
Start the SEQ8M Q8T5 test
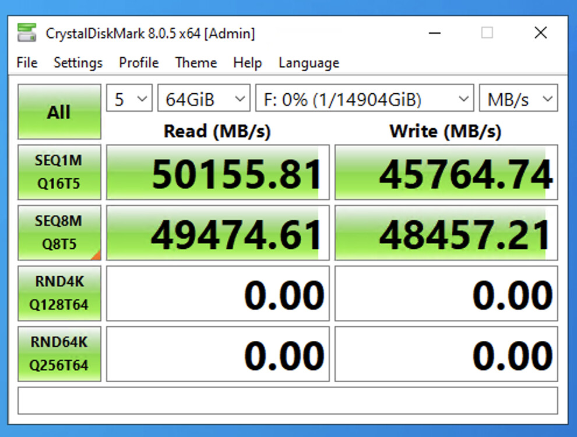[59, 232]
